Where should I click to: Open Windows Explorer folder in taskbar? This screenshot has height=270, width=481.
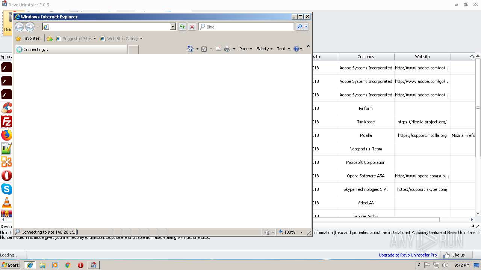[x=42, y=265]
